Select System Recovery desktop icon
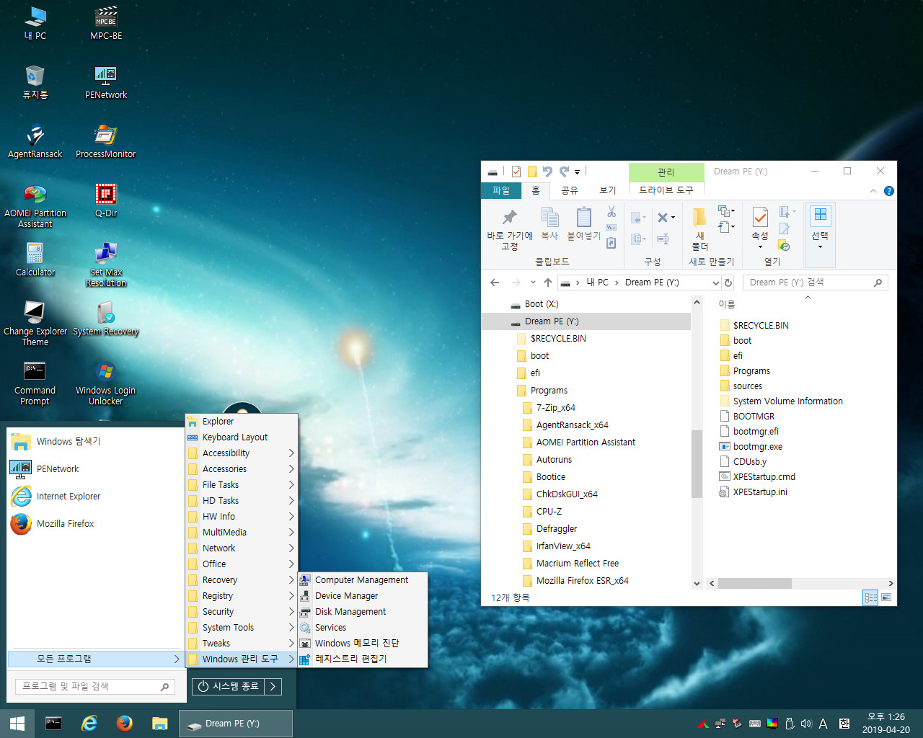The image size is (923, 738). [x=106, y=319]
